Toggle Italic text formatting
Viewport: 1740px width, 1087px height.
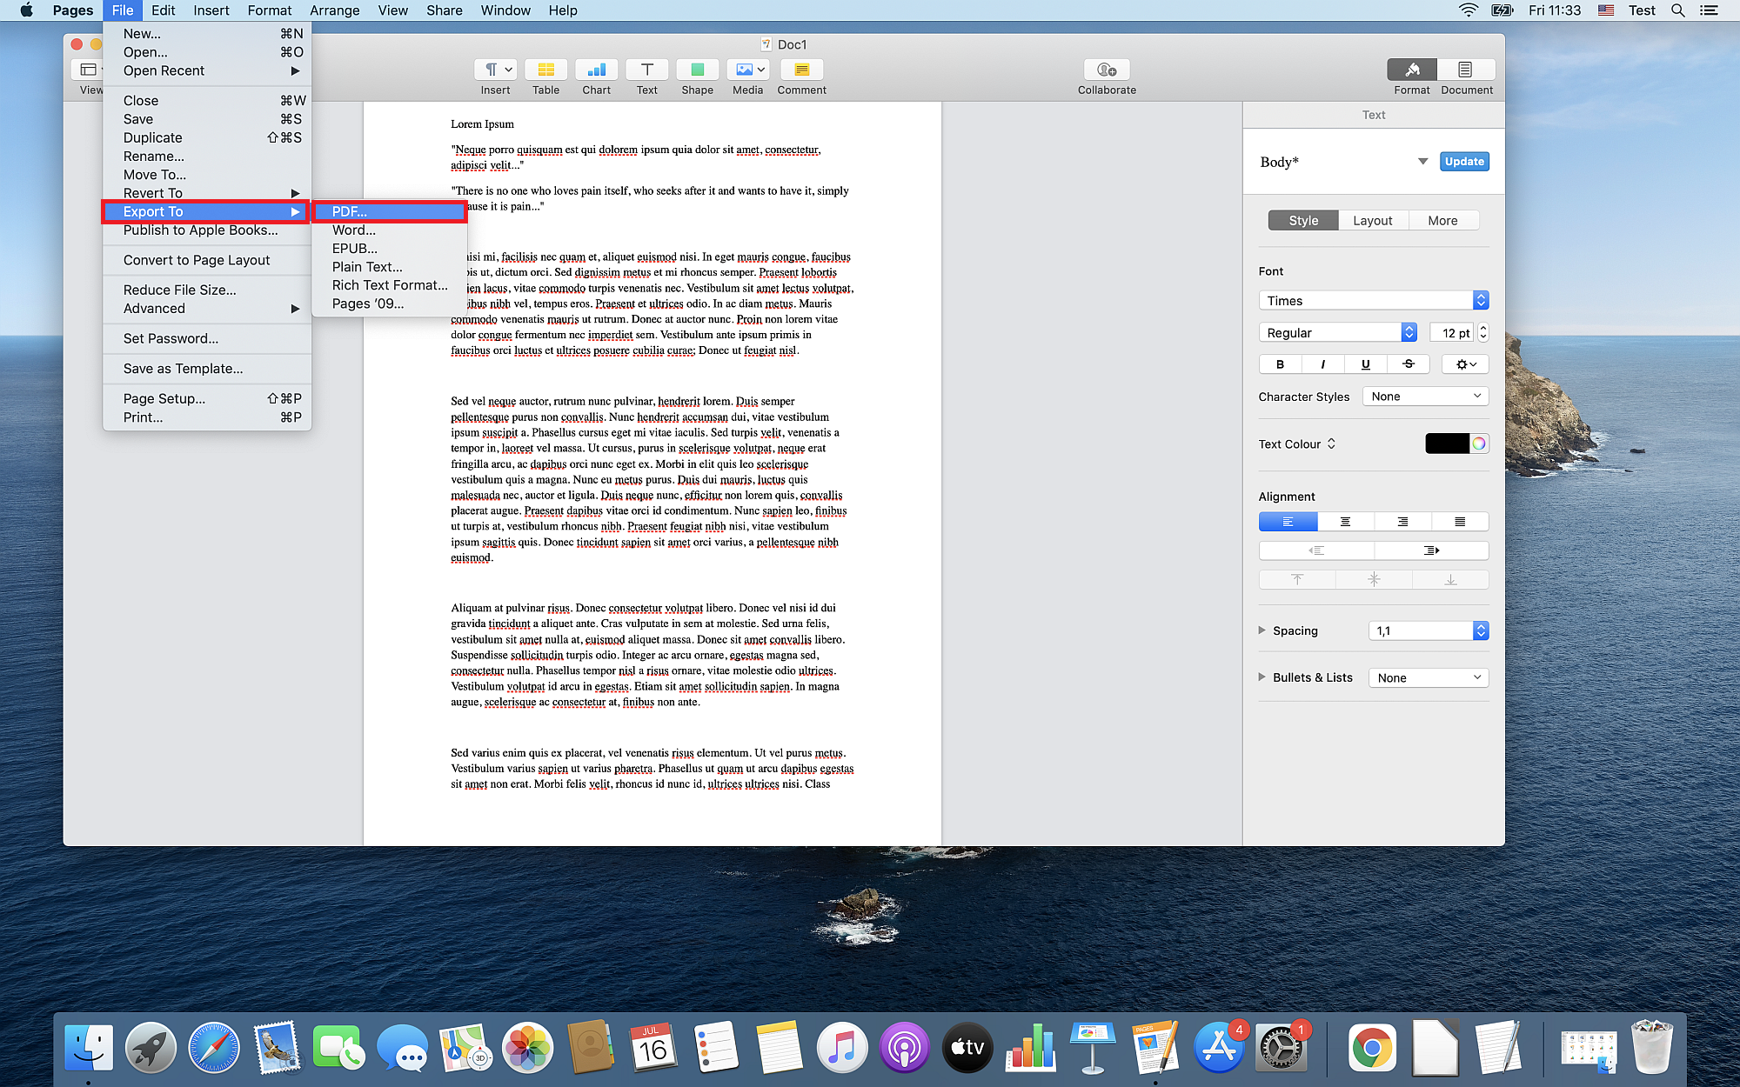coord(1322,364)
